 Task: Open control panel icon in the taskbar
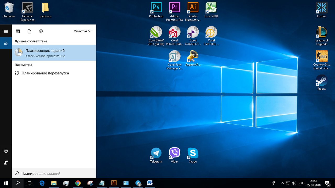coord(126,183)
